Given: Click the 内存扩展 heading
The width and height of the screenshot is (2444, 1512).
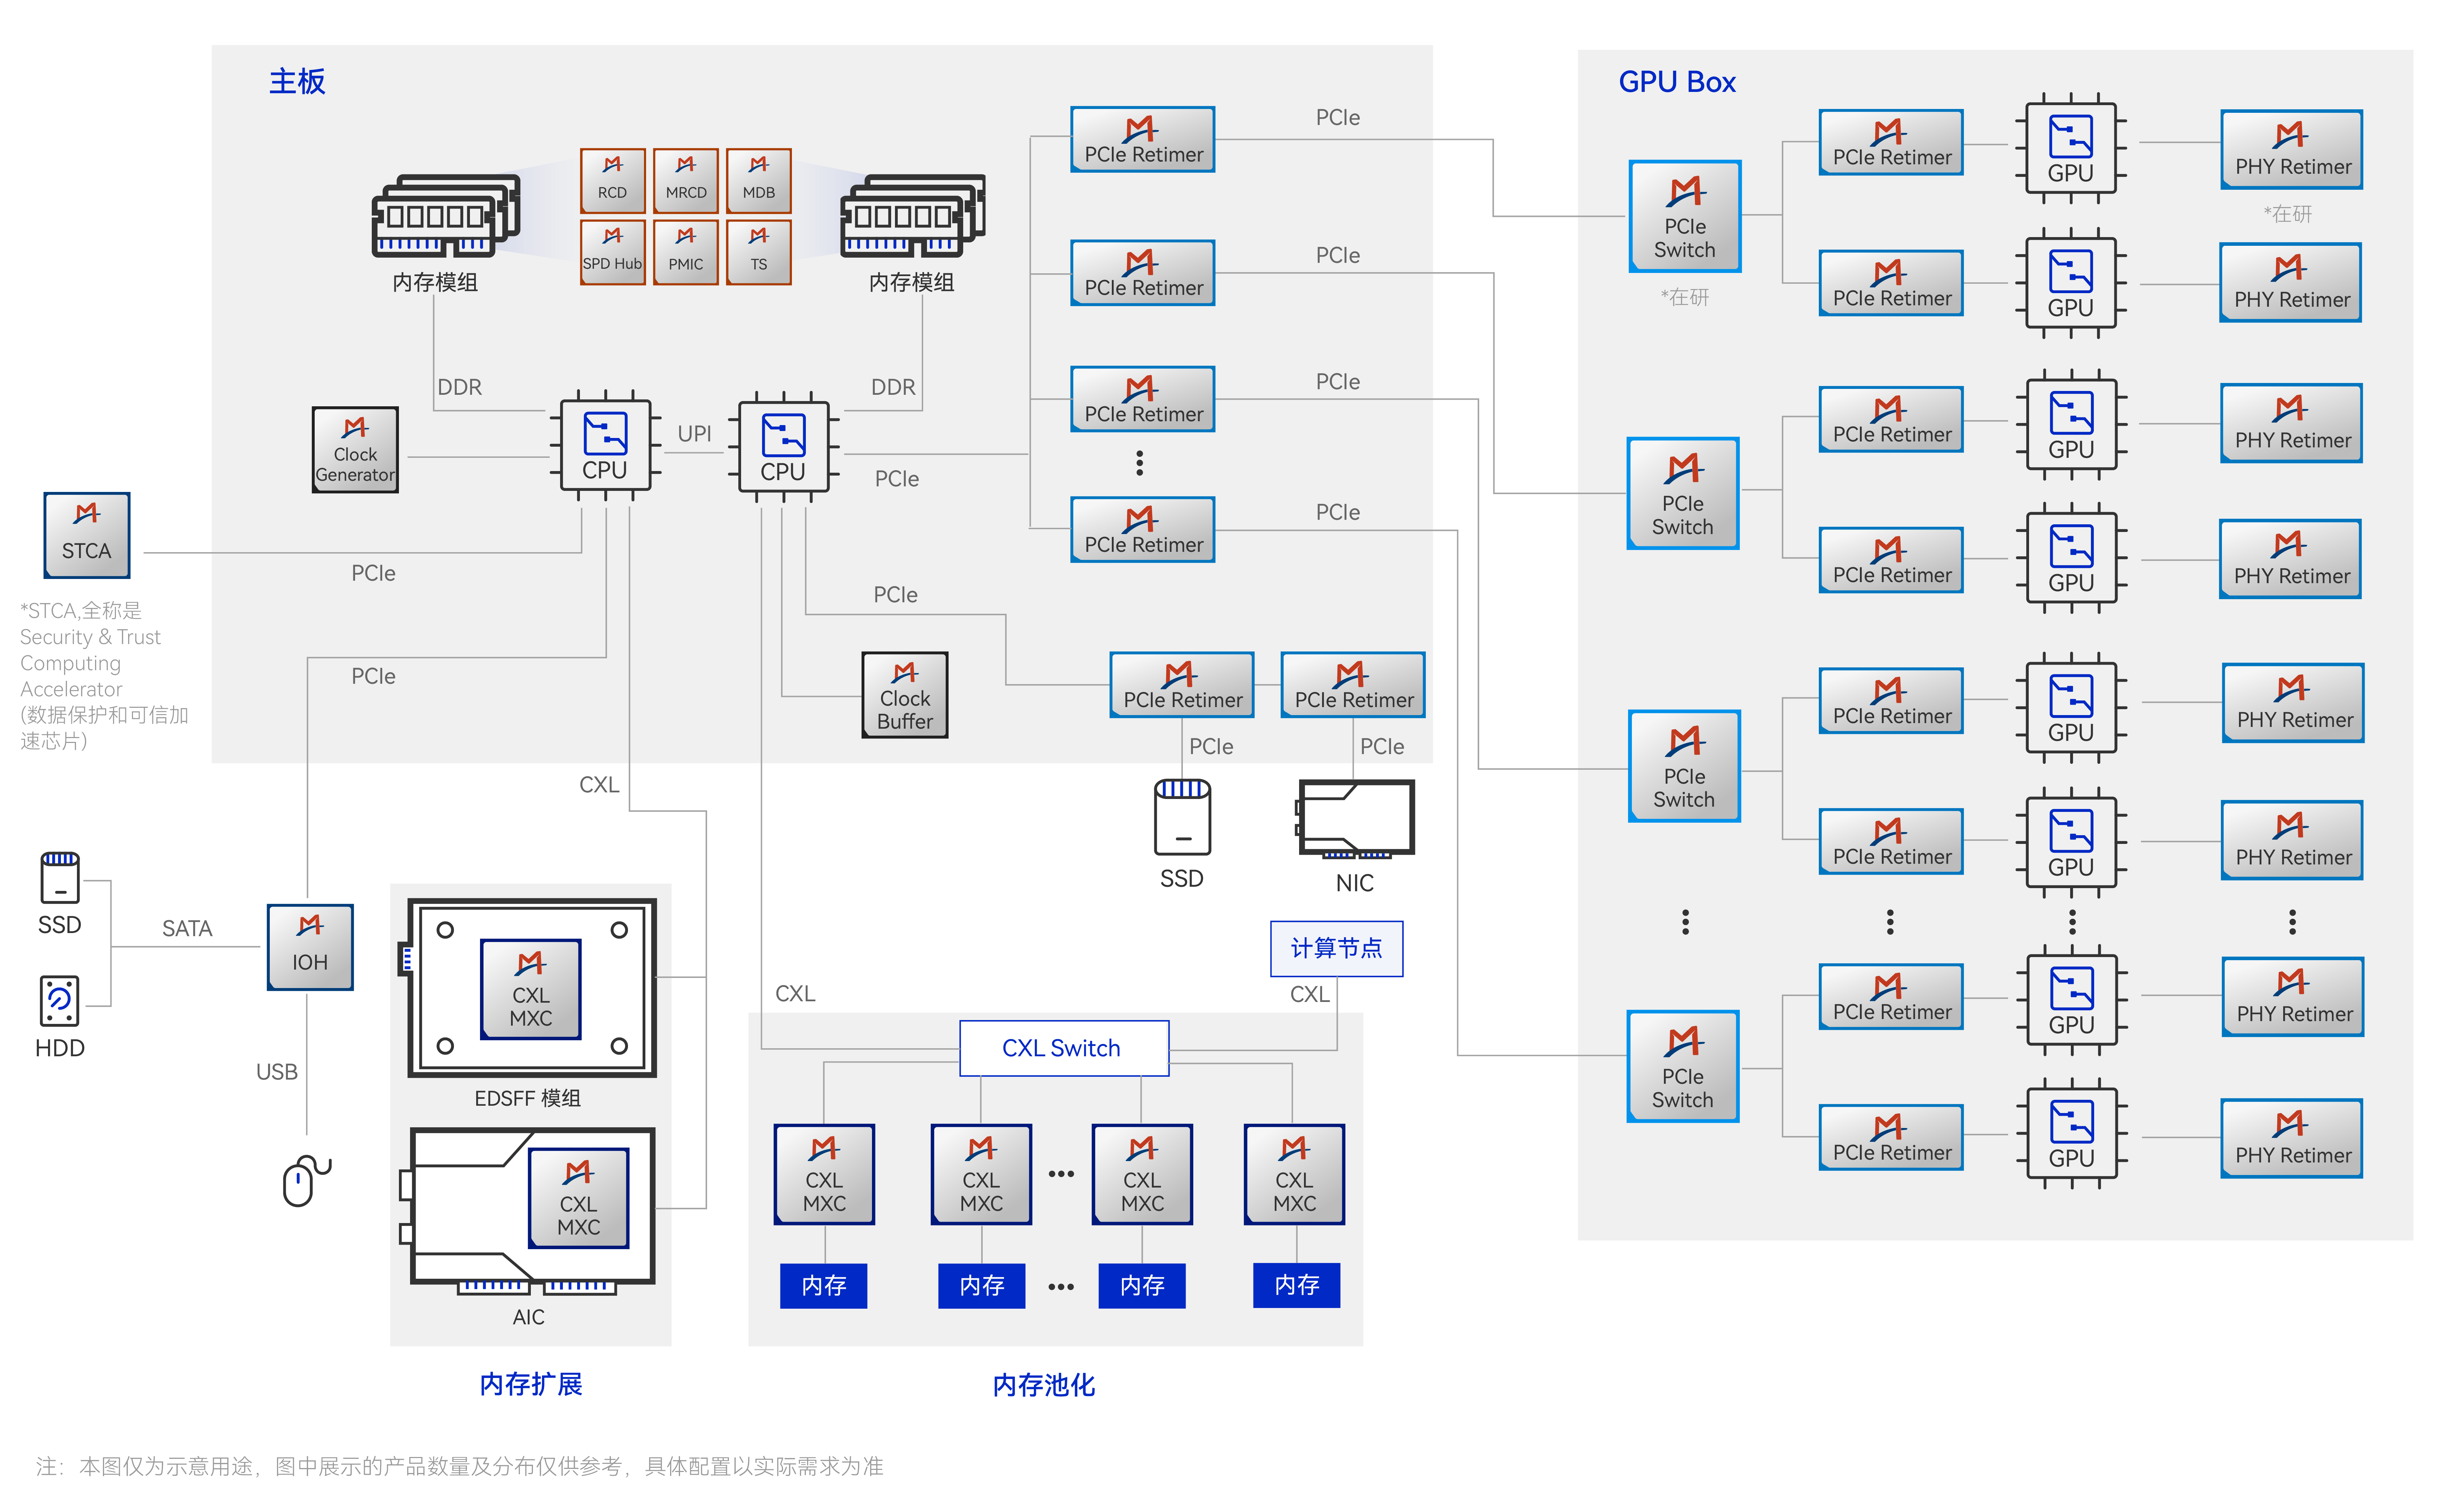Looking at the screenshot, I should tap(531, 1384).
